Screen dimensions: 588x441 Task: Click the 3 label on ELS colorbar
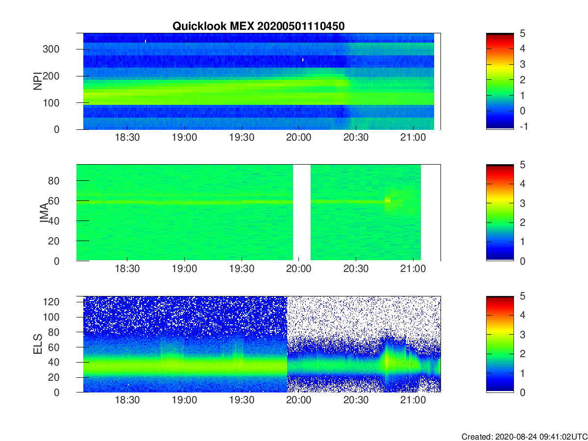[522, 334]
